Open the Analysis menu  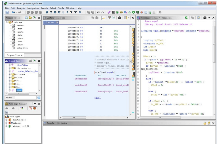(21, 8)
